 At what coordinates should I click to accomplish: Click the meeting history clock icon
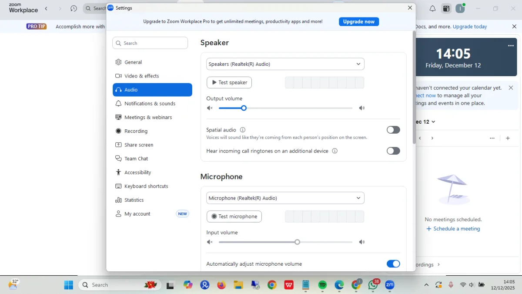[x=74, y=9]
